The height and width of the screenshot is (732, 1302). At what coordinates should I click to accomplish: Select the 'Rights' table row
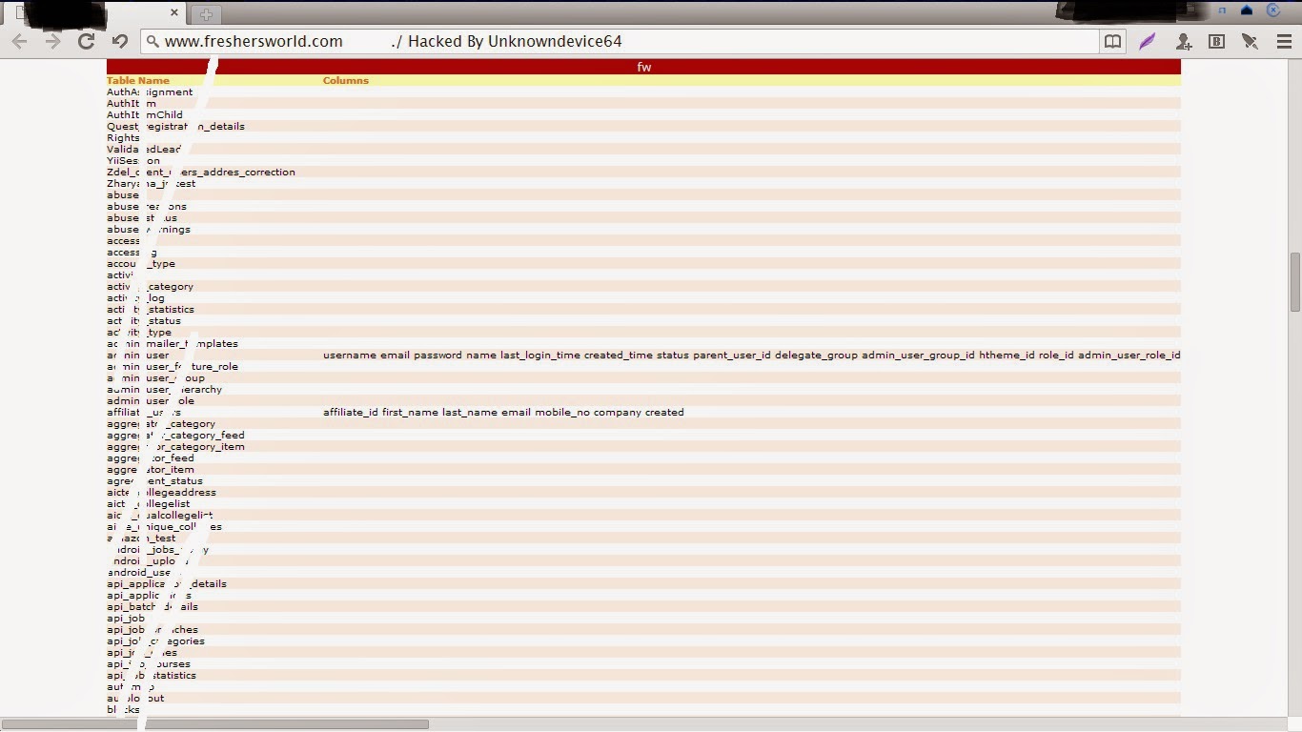point(643,138)
